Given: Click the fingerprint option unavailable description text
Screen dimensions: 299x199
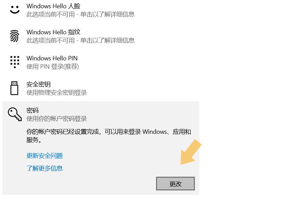Looking at the screenshot, I should click(x=80, y=40).
